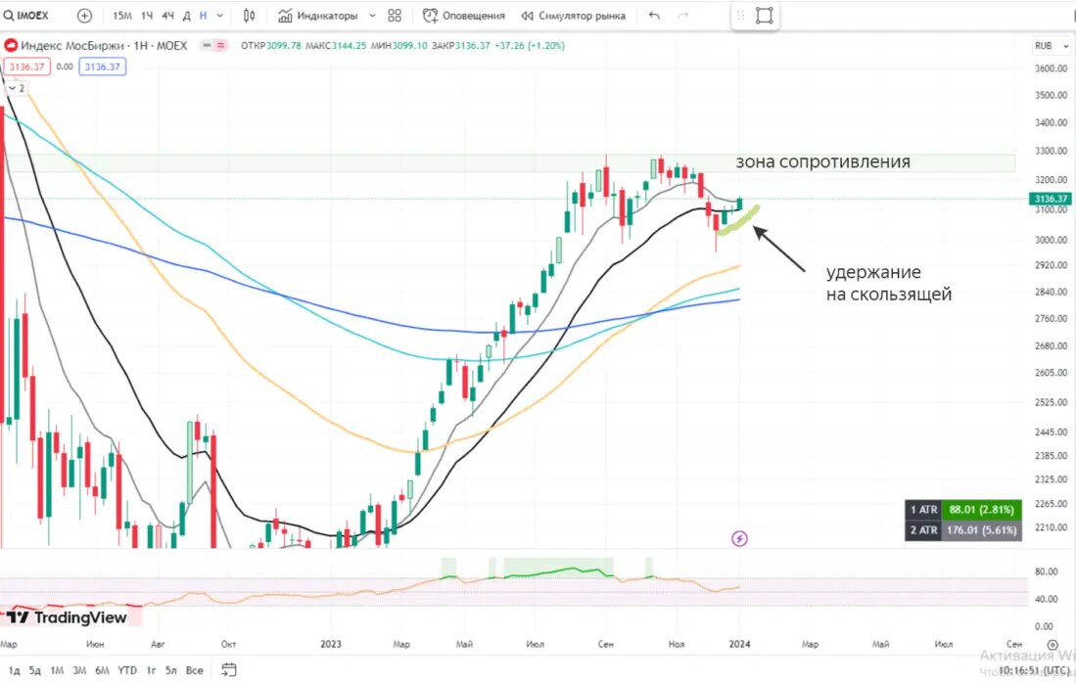Open the chart layout grid icon

(395, 15)
